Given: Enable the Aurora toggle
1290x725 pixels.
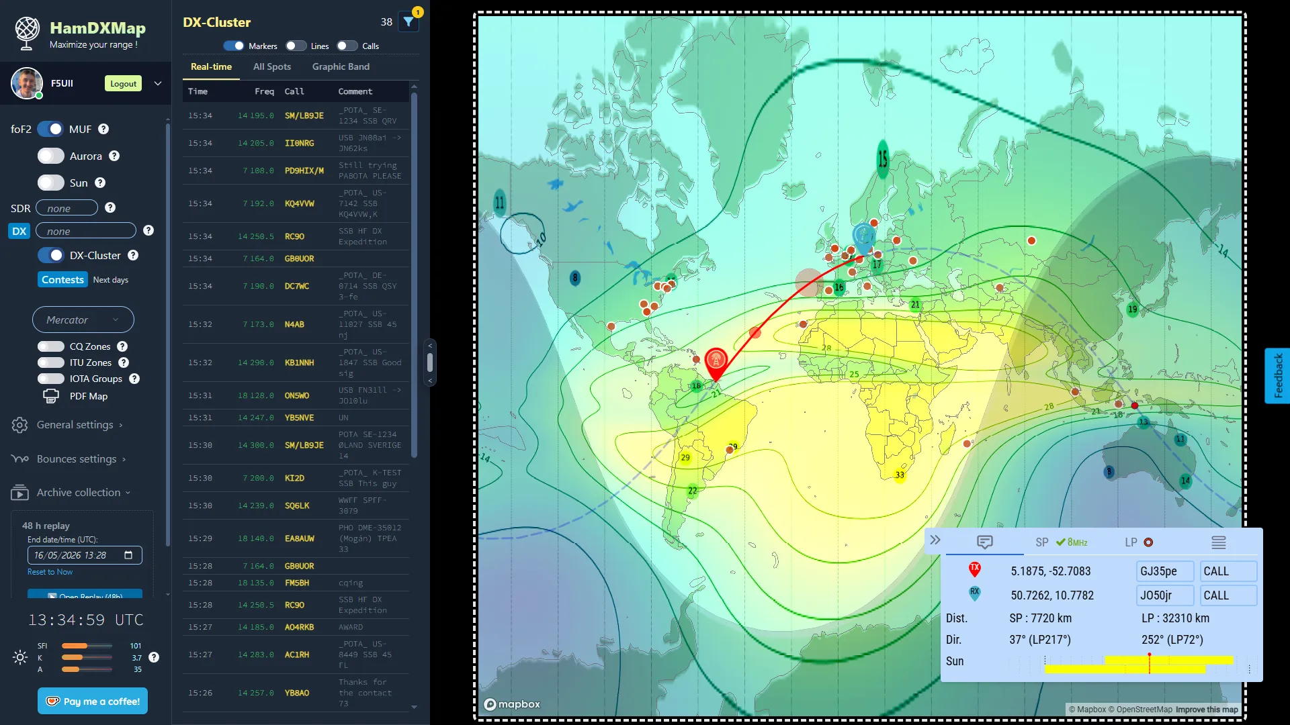Looking at the screenshot, I should click(x=51, y=156).
